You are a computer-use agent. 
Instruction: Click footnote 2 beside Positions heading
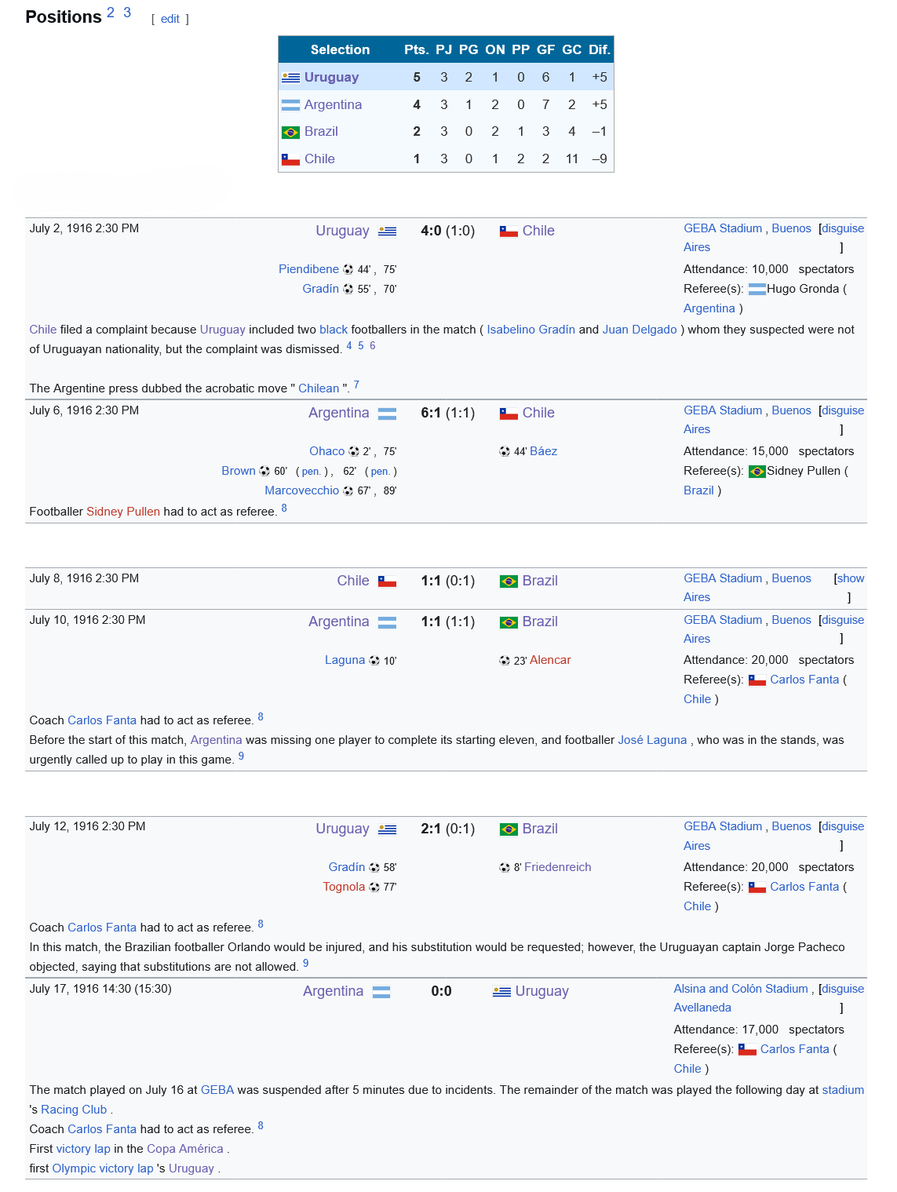click(x=111, y=12)
